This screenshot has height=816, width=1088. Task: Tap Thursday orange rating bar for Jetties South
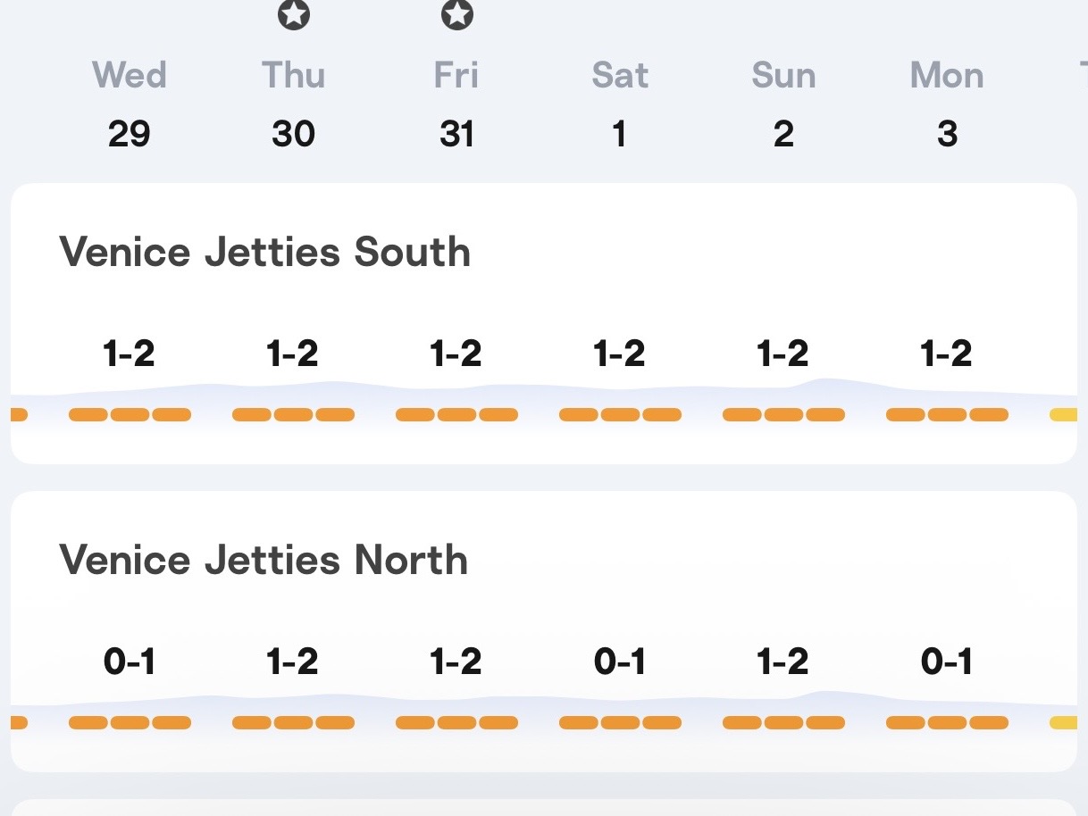tap(293, 414)
